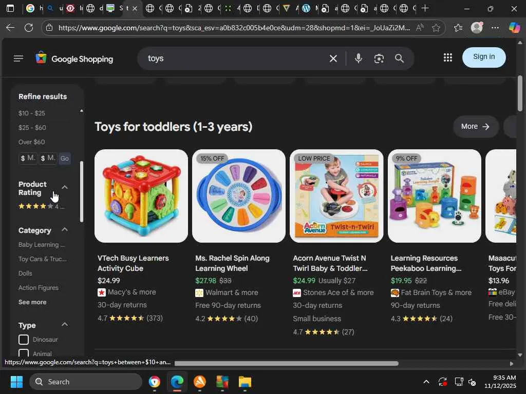Open the Windows Start menu
The image size is (526, 394).
pyautogui.click(x=16, y=382)
